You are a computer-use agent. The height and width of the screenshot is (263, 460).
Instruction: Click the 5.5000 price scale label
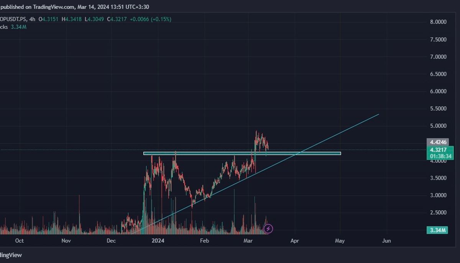pyautogui.click(x=438, y=109)
